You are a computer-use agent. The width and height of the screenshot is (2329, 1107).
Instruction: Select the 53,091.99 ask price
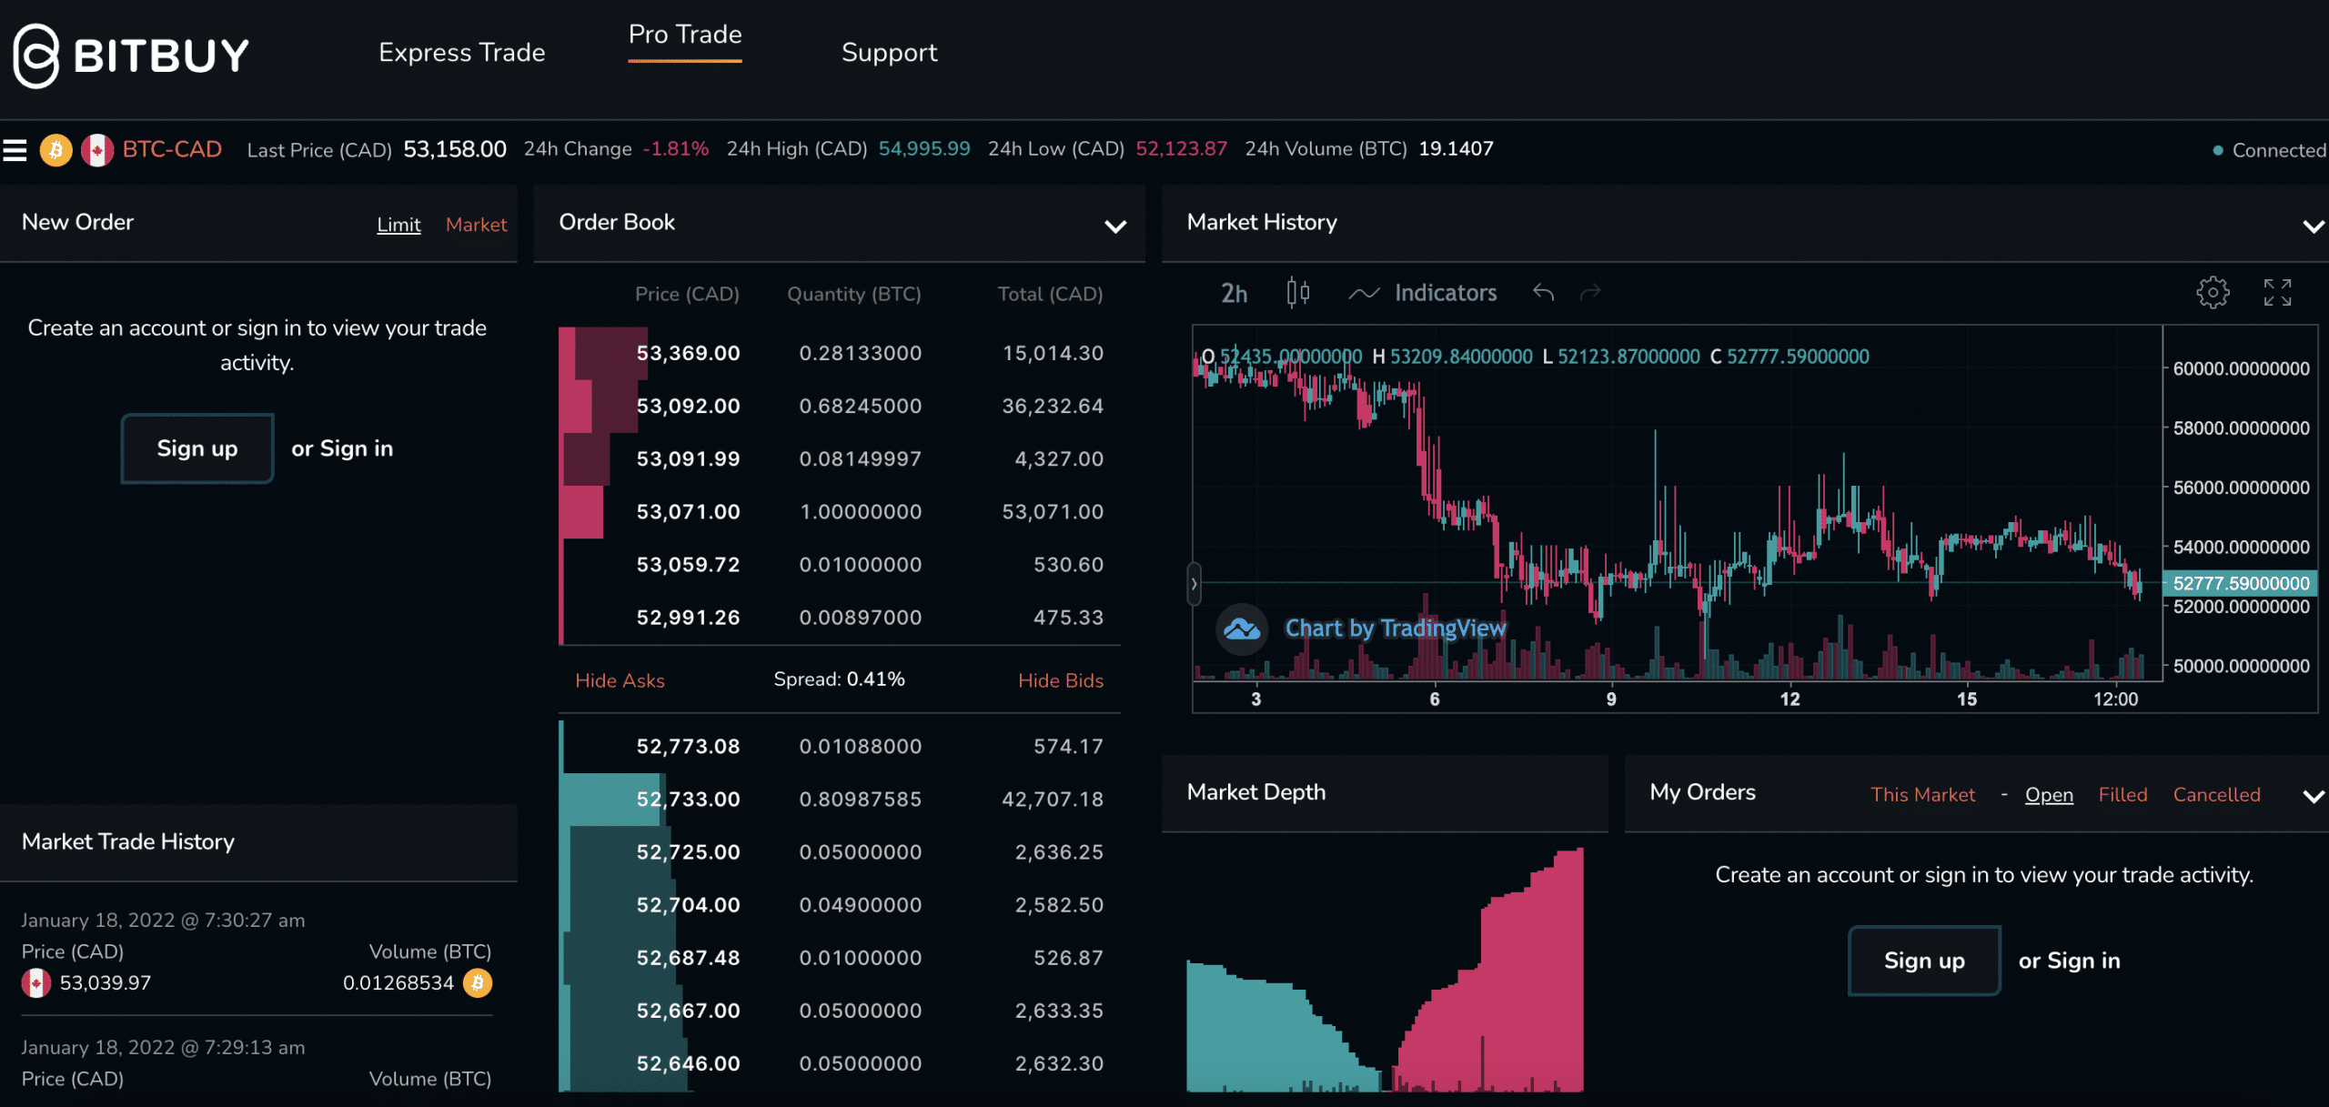click(688, 459)
